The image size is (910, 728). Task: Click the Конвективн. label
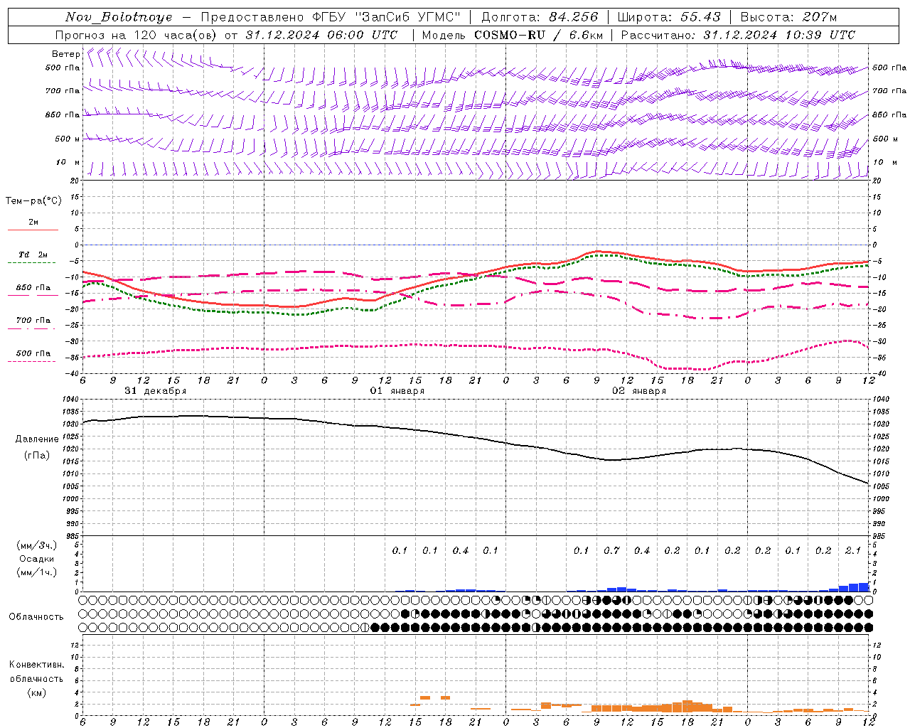pyautogui.click(x=36, y=665)
